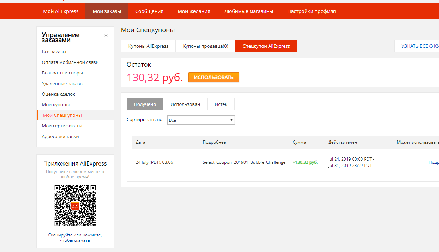Viewport: 439px width, 252px height.
Task: Open Мои желания in top navigation
Action: coord(194,11)
